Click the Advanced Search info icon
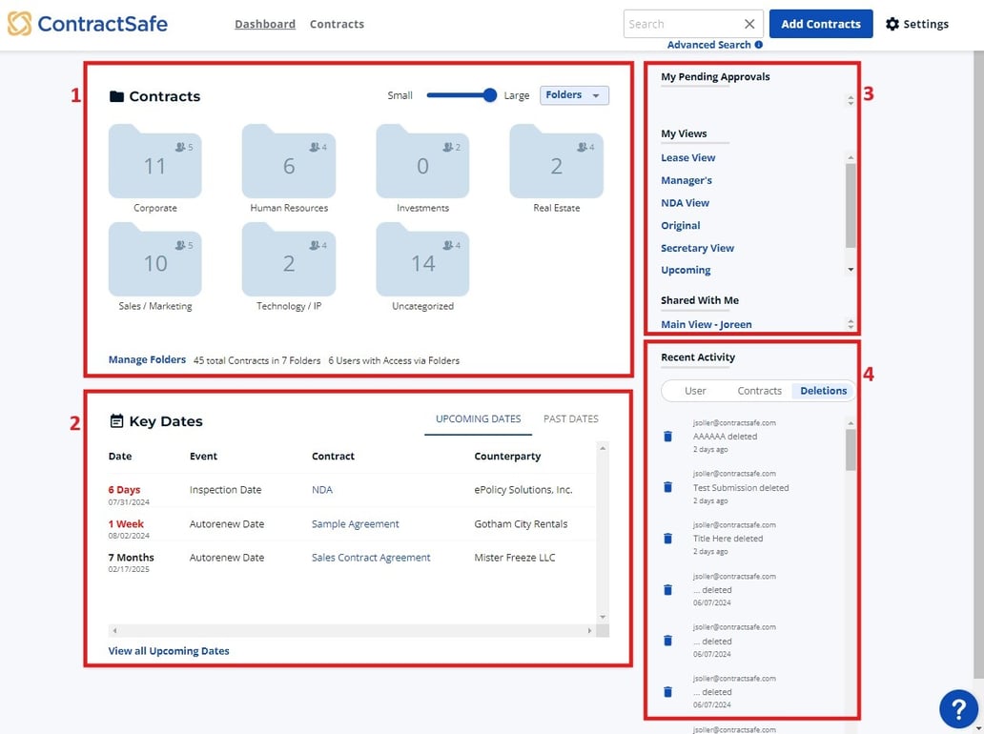984x734 pixels. point(758,44)
